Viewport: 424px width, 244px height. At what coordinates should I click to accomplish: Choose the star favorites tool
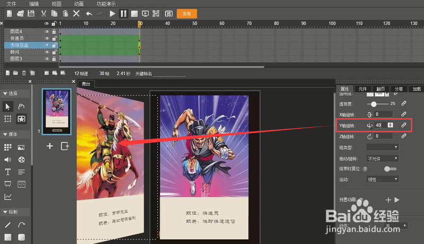tap(21, 119)
